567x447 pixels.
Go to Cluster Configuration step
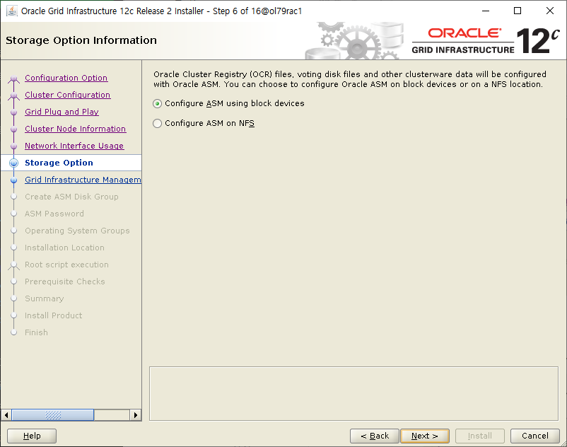[x=68, y=95]
